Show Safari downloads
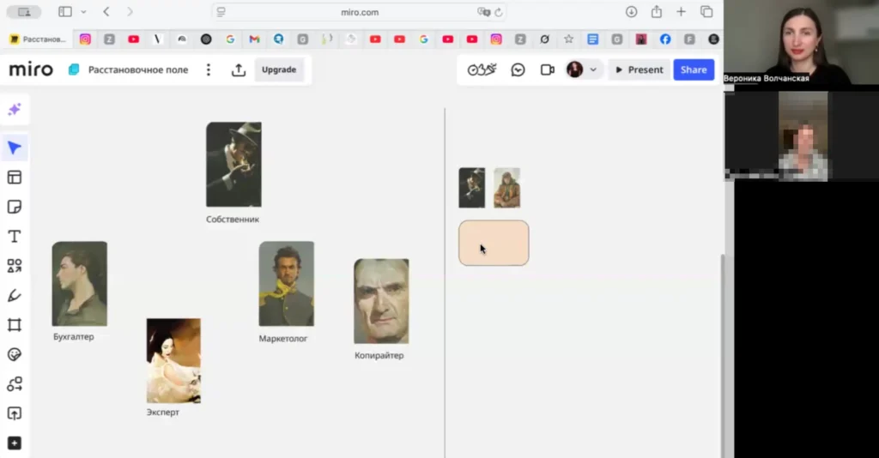Screen dimensions: 879x458 (631, 12)
